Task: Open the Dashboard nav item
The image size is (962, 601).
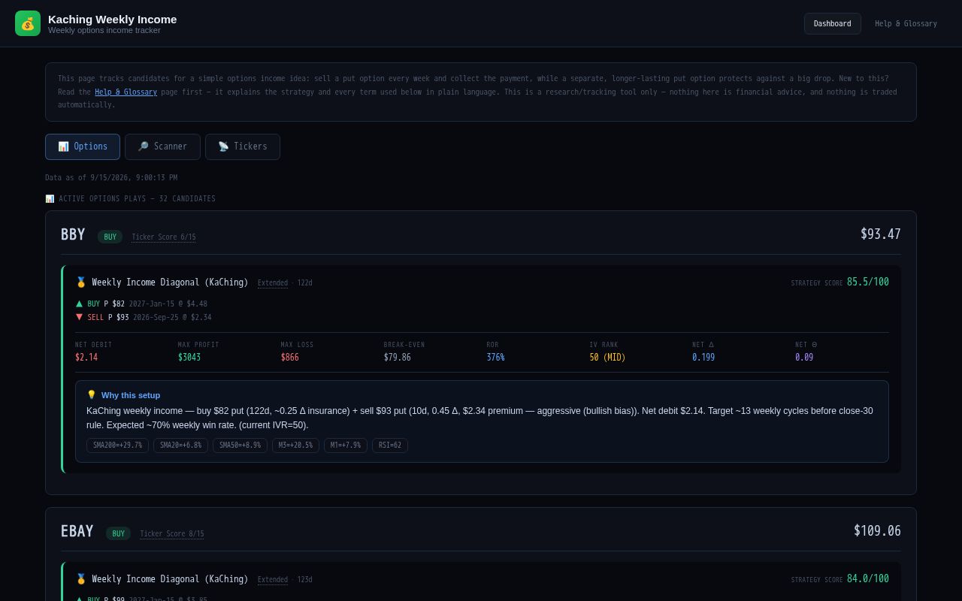Action: click(833, 23)
